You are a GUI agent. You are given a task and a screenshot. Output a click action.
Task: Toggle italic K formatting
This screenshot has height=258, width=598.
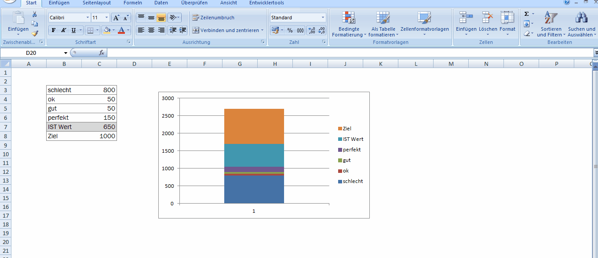[x=63, y=30]
